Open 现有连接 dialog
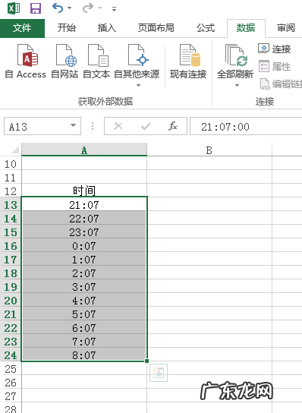The width and height of the screenshot is (302, 413). pos(188,62)
